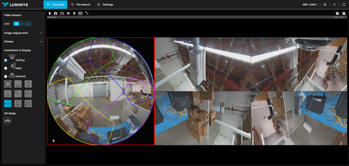Open the grid icon beside device name
This screenshot has width=349, height=166.
pos(325,5)
